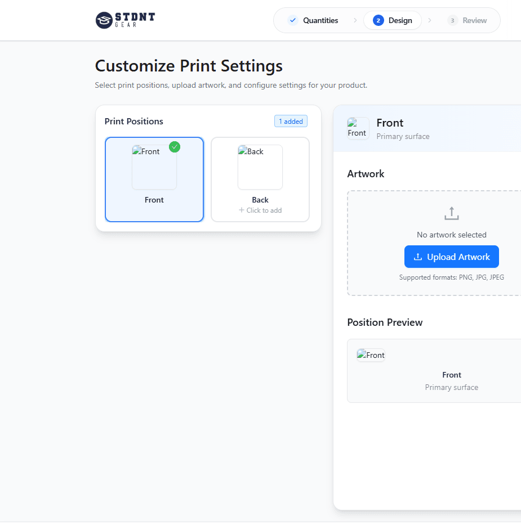Click the Back thumbnail image
The width and height of the screenshot is (521, 525).
260,167
